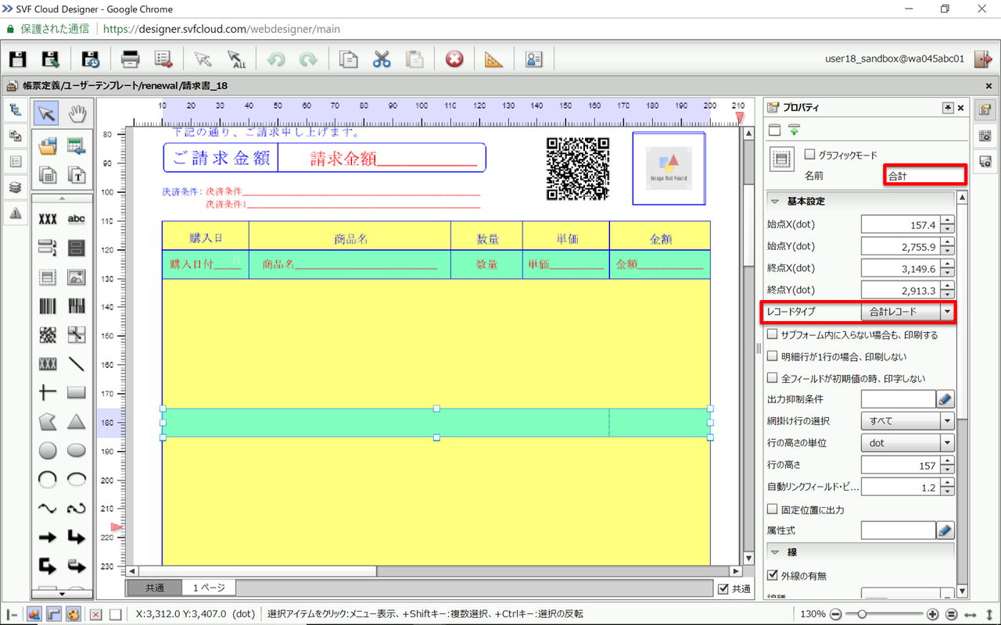This screenshot has width=1001, height=625.
Task: Select the Hand pan tool
Action: tap(77, 114)
